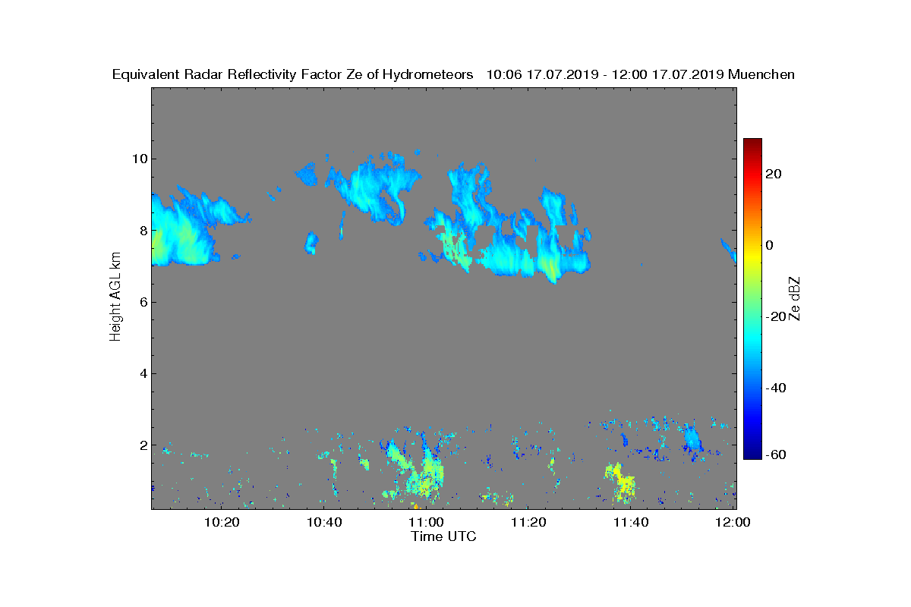
Task: Click the colorbar value -40
Action: pyautogui.click(x=774, y=388)
